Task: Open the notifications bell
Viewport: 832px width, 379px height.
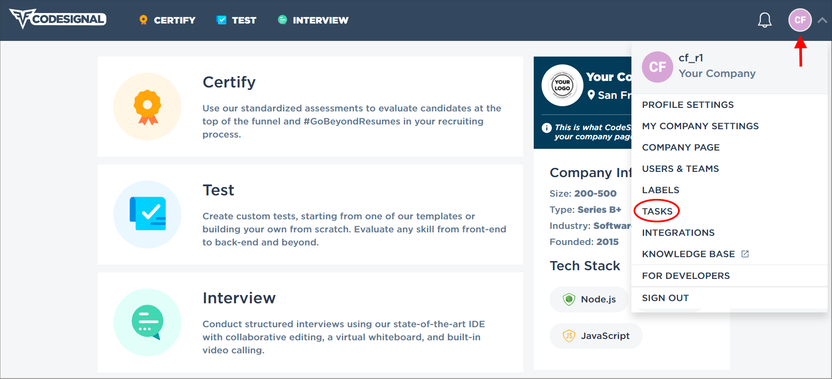Action: click(x=764, y=20)
